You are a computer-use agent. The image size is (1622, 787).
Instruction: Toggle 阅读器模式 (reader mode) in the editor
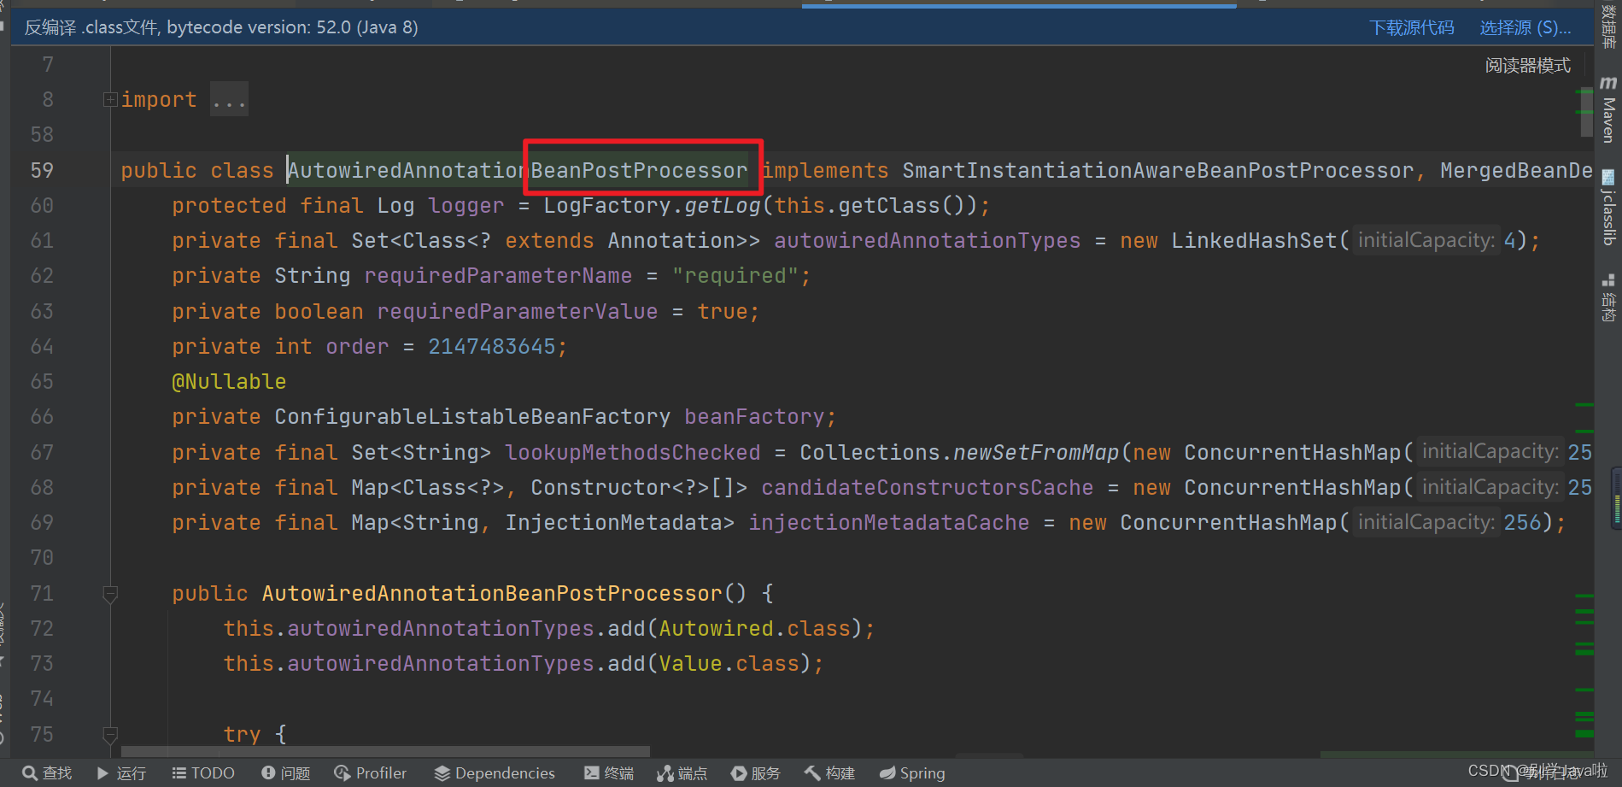pos(1528,65)
